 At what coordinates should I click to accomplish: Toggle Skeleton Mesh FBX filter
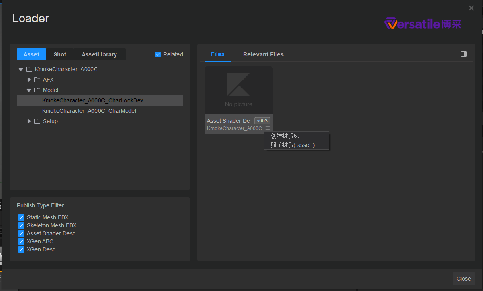[21, 225]
